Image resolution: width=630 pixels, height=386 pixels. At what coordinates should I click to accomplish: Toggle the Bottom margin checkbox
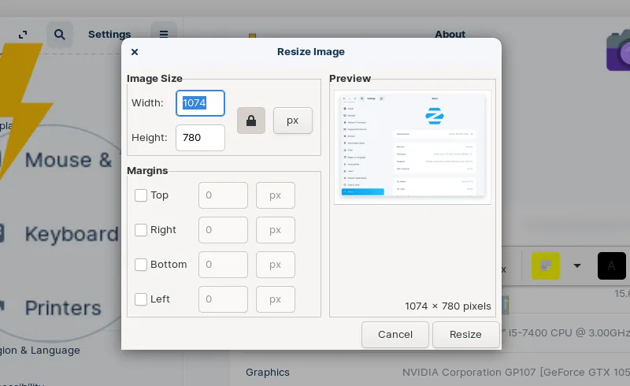click(141, 265)
